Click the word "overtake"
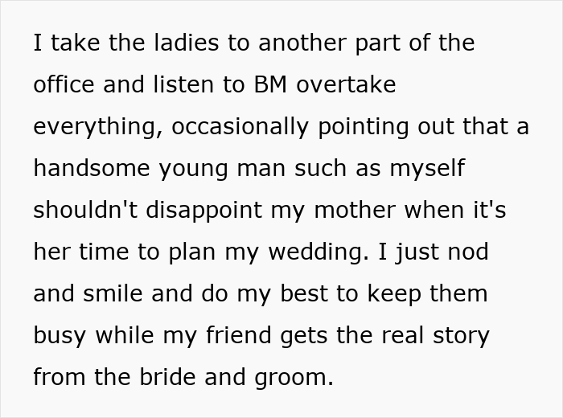This screenshot has width=563, height=418. coord(347,85)
